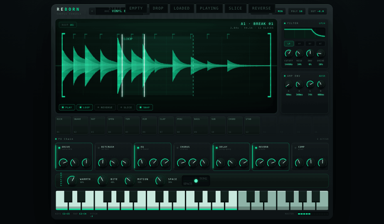
Task: Enable the CHORUS effect power LED
Action: pos(177,148)
